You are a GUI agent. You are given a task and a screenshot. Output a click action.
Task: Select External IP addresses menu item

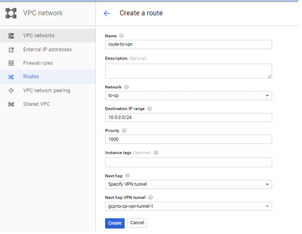pos(48,49)
